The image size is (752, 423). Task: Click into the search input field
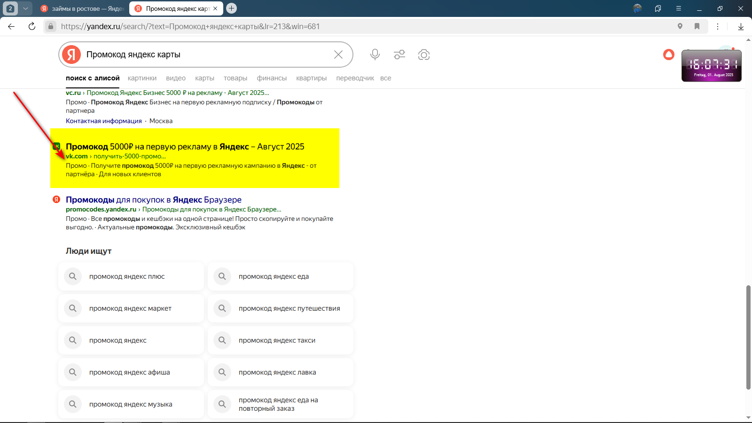point(207,55)
